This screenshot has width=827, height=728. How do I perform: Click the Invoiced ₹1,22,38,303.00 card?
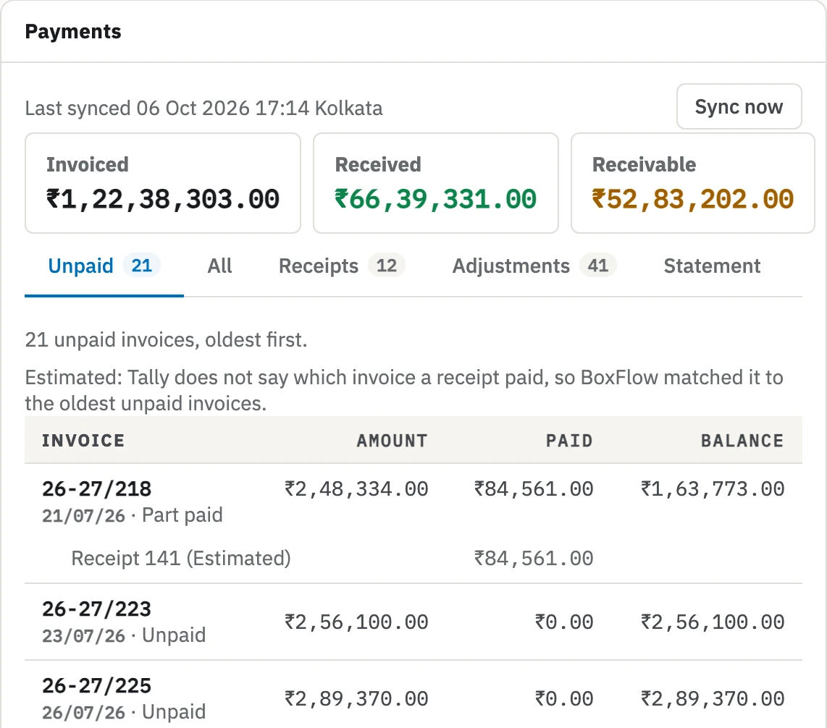pyautogui.click(x=163, y=183)
